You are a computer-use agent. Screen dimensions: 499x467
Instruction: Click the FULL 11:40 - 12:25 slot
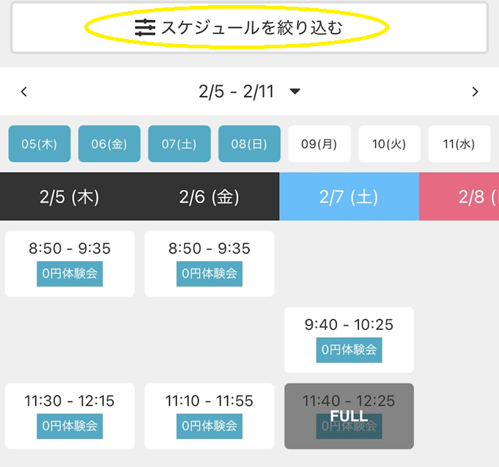point(349,416)
